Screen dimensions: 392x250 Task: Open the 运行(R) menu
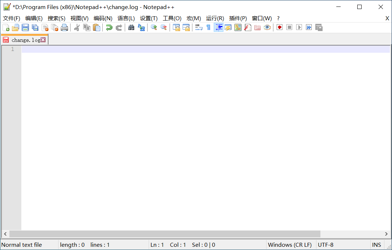215,18
